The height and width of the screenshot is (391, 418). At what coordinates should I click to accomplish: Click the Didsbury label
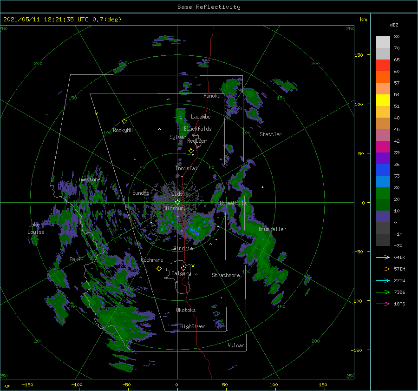coord(176,208)
